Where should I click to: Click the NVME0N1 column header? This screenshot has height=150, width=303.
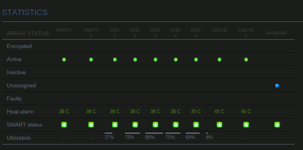(x=277, y=33)
